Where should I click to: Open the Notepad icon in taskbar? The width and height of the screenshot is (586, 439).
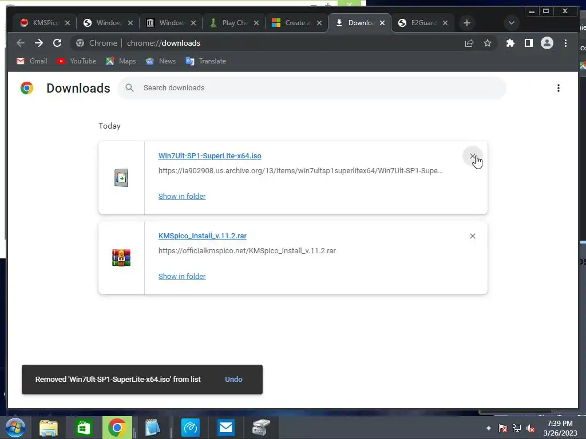tap(152, 428)
